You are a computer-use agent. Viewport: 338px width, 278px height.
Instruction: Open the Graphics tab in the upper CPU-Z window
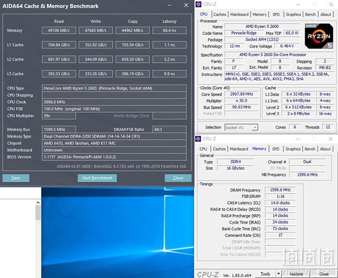pos(293,15)
